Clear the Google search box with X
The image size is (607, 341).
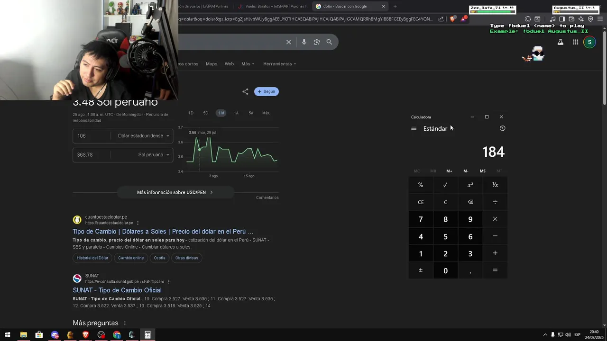(x=288, y=42)
